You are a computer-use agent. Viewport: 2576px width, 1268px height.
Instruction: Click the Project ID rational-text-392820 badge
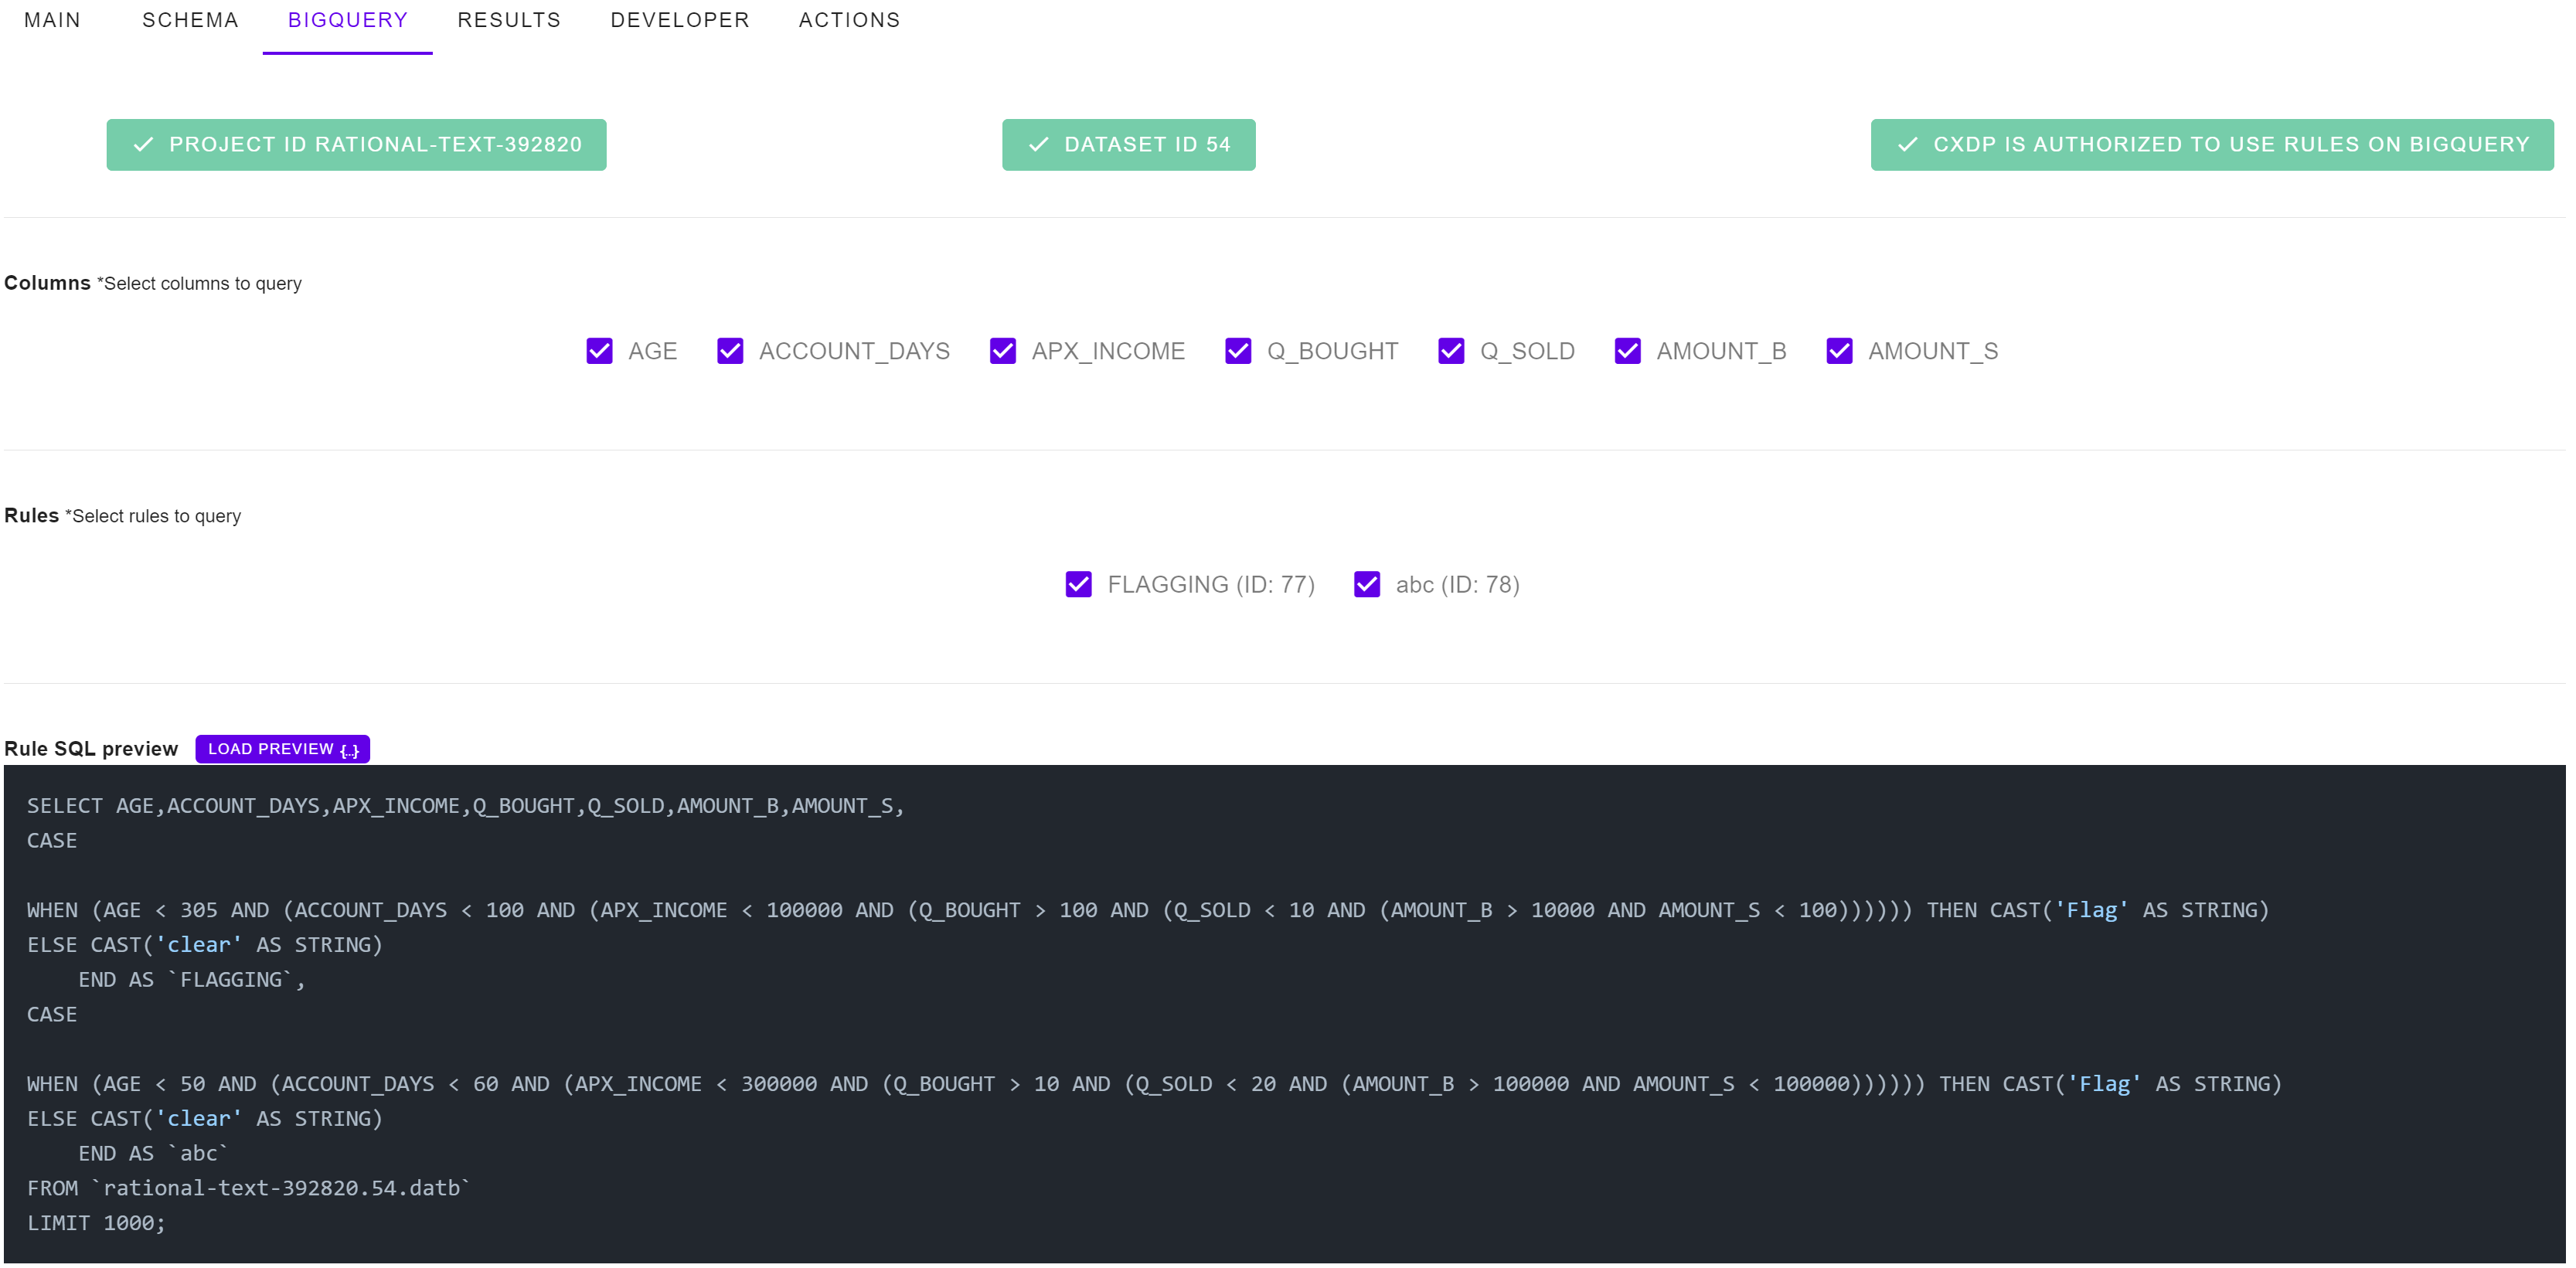(356, 145)
